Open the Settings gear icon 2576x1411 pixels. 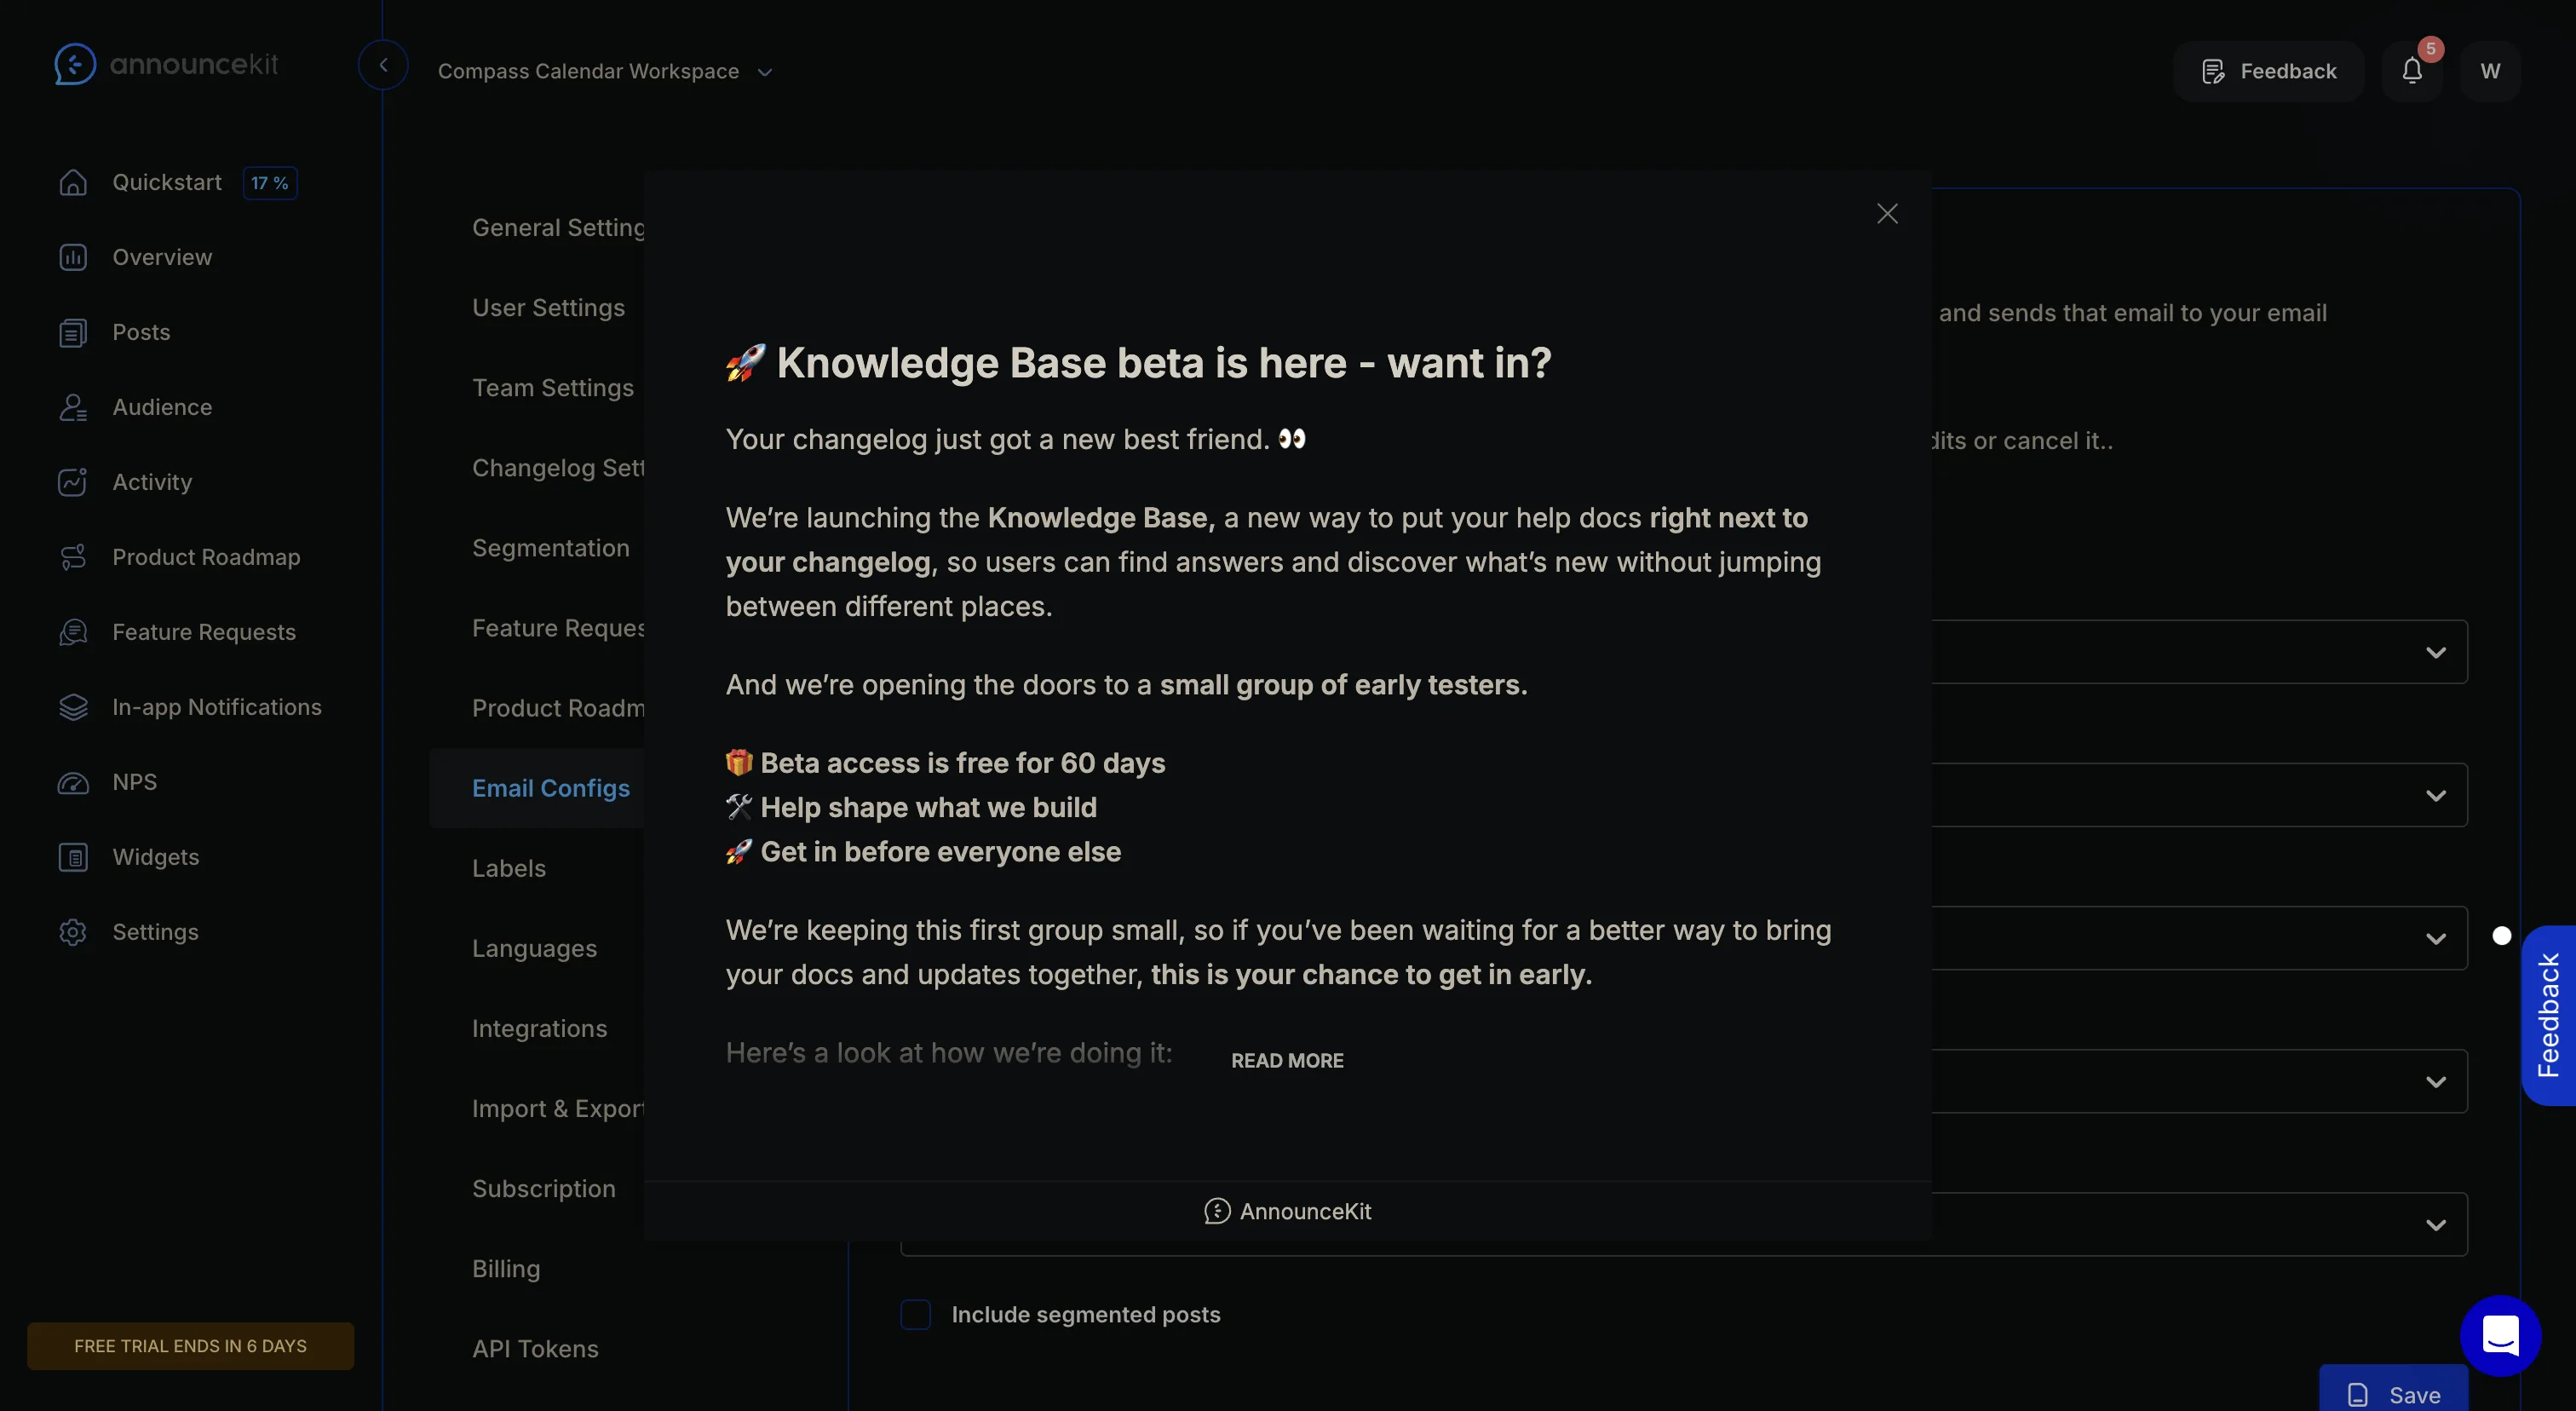point(73,932)
